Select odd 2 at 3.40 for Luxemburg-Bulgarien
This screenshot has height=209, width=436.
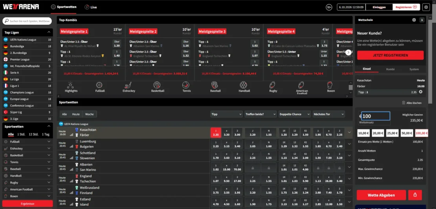[x=237, y=144]
